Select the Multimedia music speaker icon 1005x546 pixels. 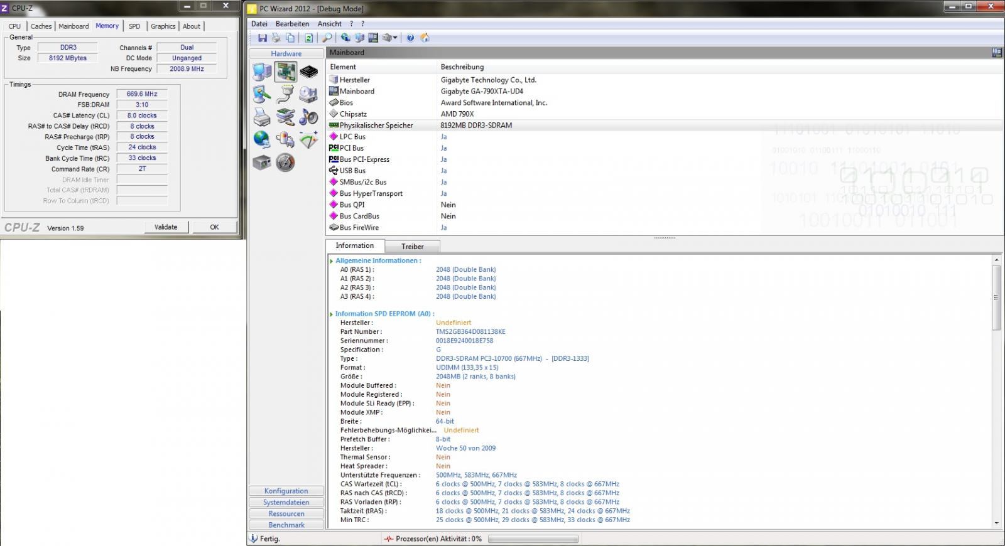tap(308, 117)
